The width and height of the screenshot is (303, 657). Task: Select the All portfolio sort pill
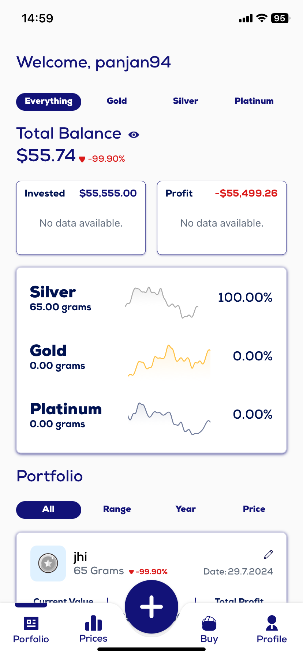click(x=49, y=509)
